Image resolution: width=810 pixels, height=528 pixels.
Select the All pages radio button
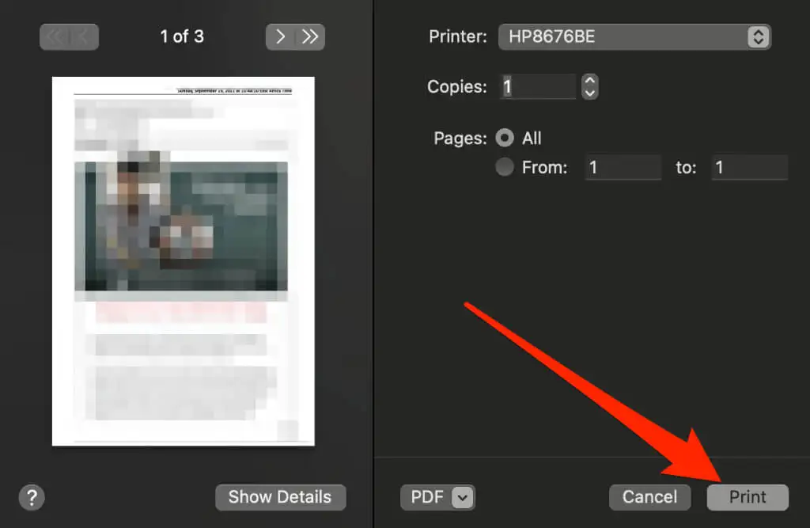point(505,138)
